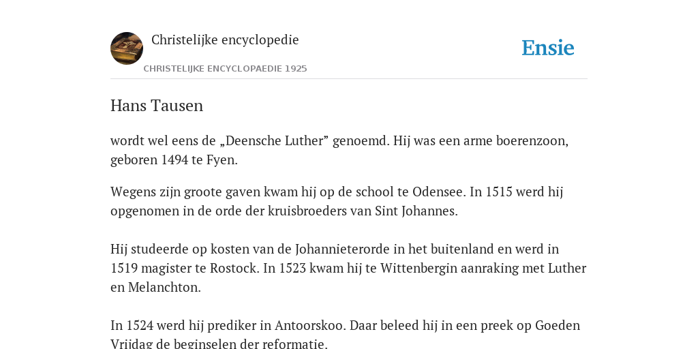Viewport: 698px width, 349px height.
Task: Select the CHRISTELIJKE ENCYCLOPAEDIE 1925 source label
Action: pyautogui.click(x=225, y=69)
